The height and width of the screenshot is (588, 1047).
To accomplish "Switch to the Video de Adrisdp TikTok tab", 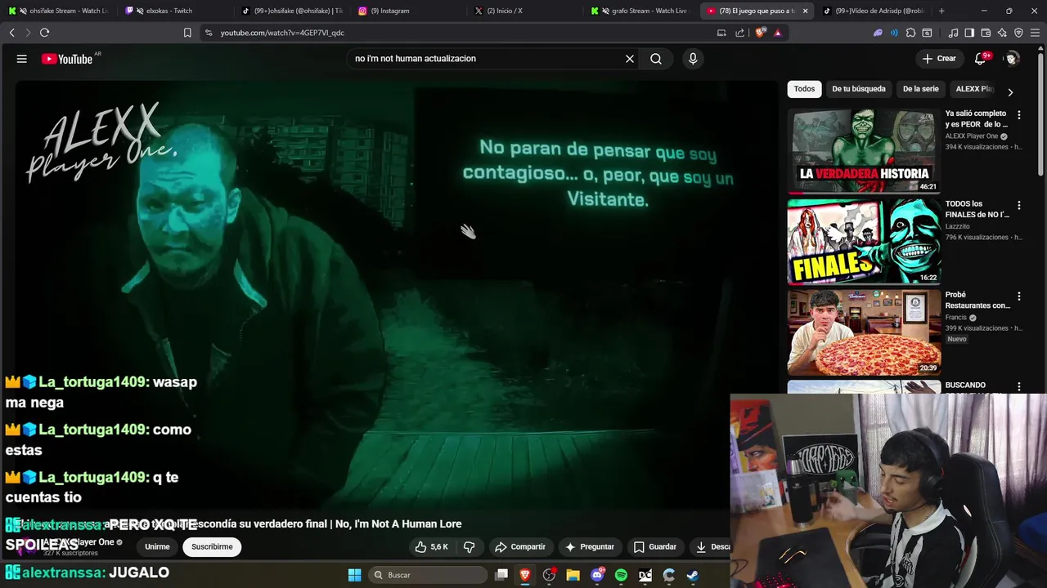I will coord(874,11).
